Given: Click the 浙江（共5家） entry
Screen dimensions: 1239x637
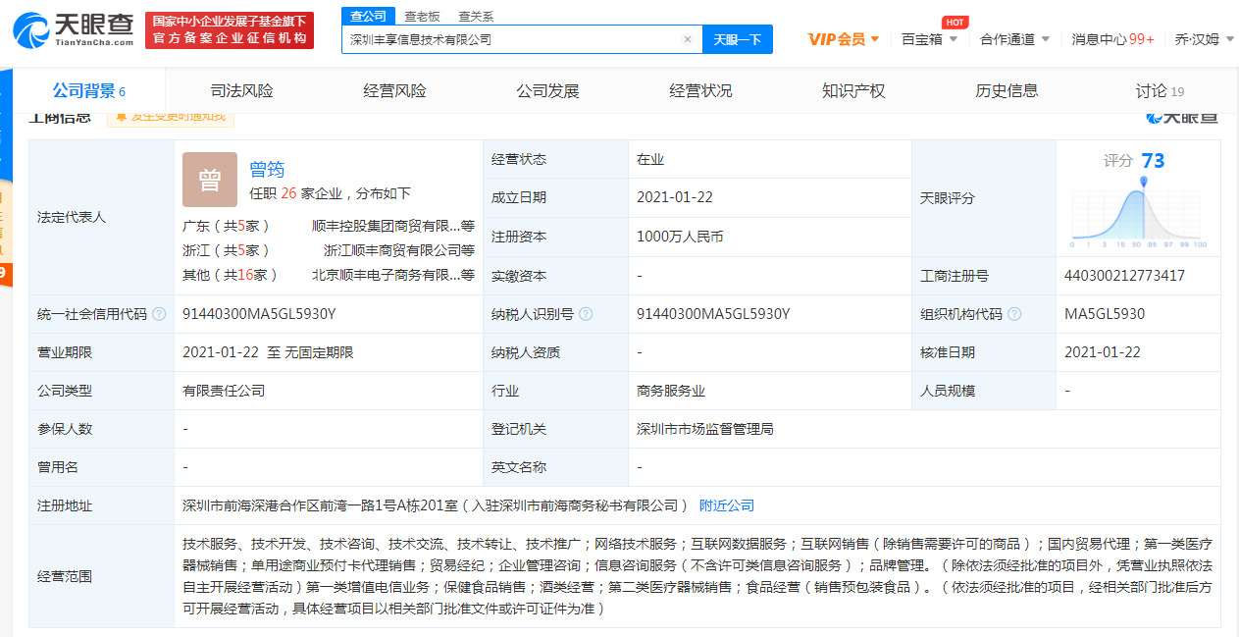Looking at the screenshot, I should (226, 250).
